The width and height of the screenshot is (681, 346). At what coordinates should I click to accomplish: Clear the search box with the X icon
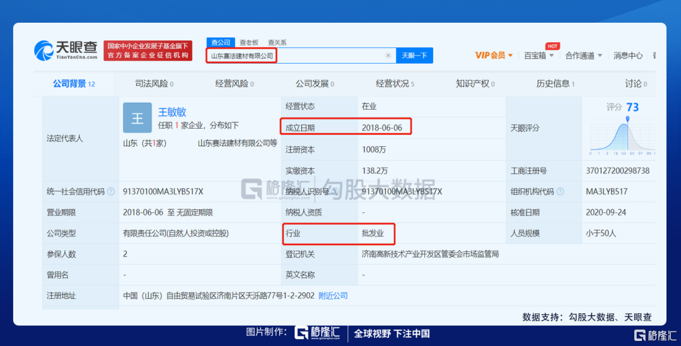[388, 55]
